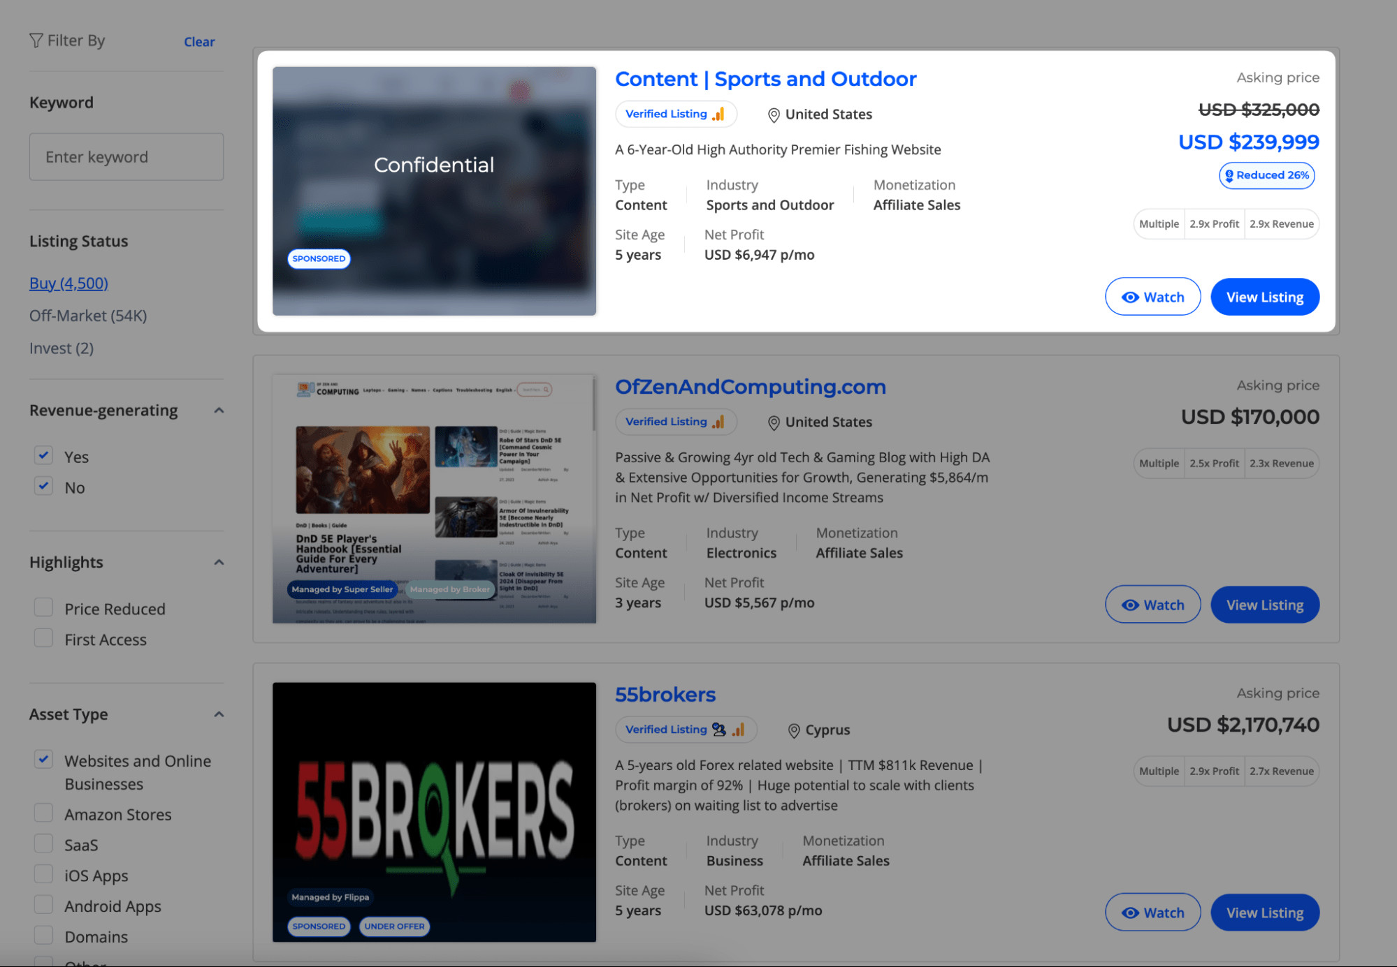Uncheck the Yes revenue-generating checkbox
Viewport: 1397px width, 967px height.
43,455
